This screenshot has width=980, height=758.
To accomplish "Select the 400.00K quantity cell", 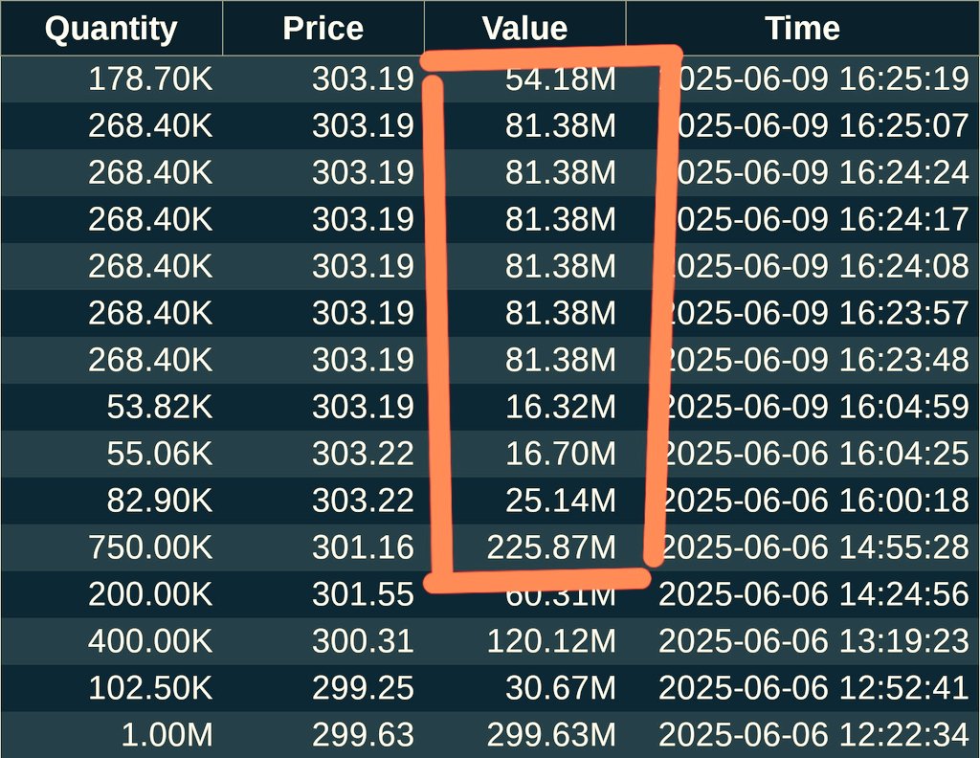I will [x=150, y=641].
